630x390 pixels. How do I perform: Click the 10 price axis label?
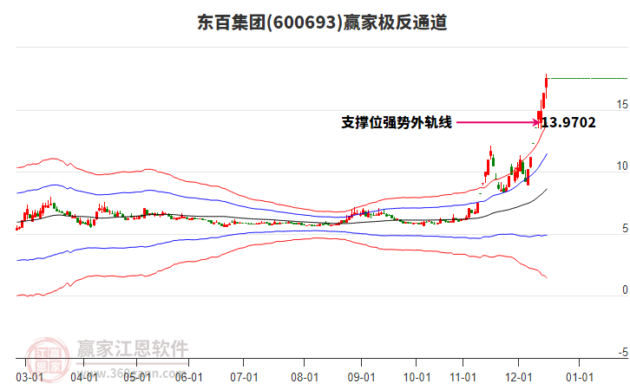click(x=622, y=166)
